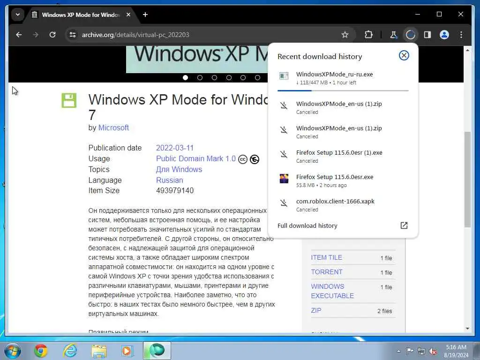Open Full download history link
480x360 pixels.
click(x=307, y=225)
